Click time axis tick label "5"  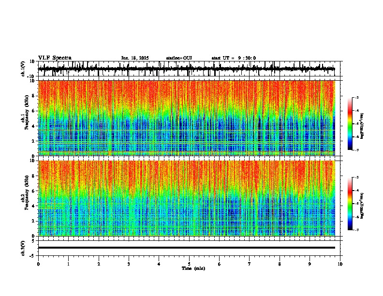point(189,264)
